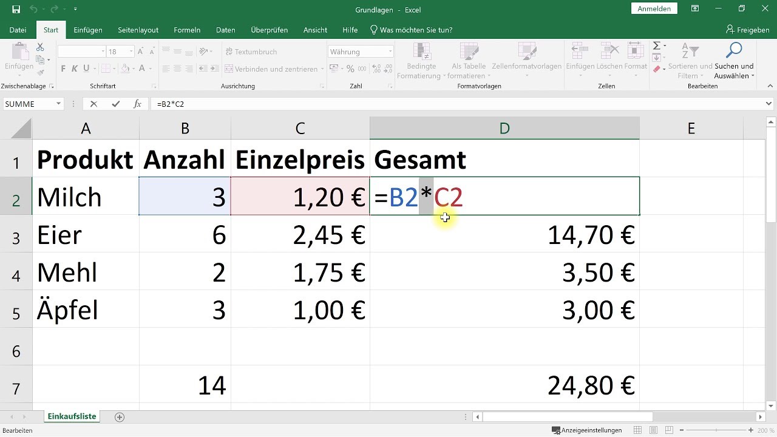The image size is (777, 437).
Task: Click the text orientation icon
Action: (x=204, y=52)
